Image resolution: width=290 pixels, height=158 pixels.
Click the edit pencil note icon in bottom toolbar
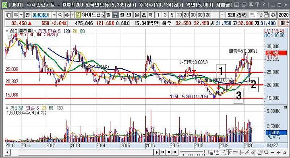260,152
